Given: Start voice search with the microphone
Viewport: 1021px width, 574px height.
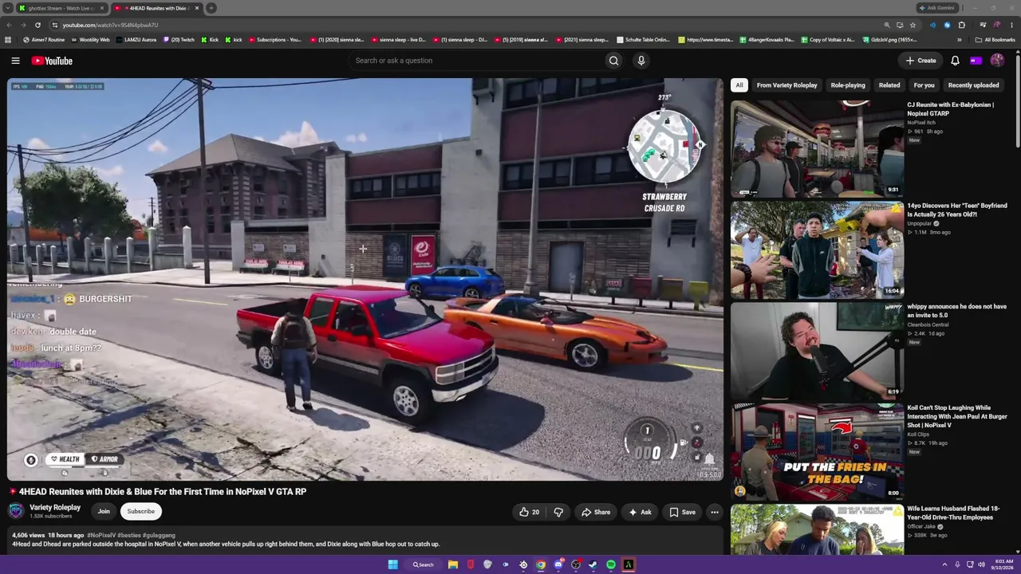Looking at the screenshot, I should pyautogui.click(x=641, y=61).
